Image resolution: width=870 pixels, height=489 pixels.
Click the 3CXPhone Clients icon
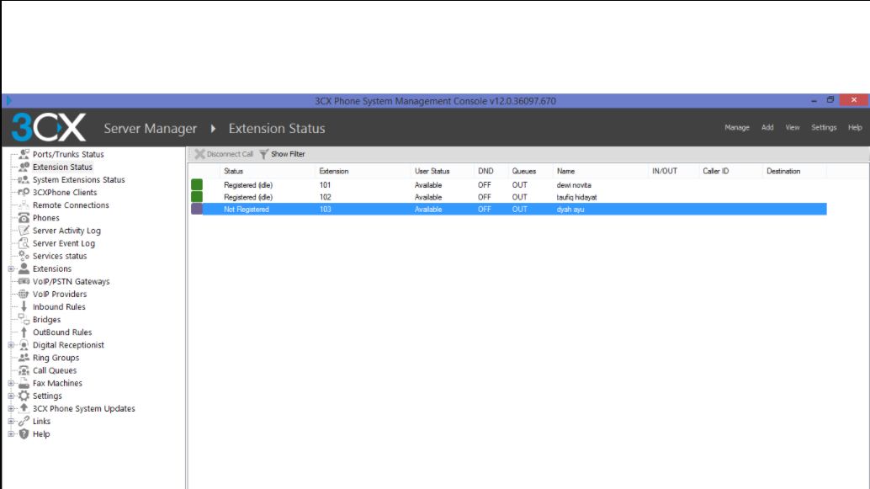pos(24,192)
